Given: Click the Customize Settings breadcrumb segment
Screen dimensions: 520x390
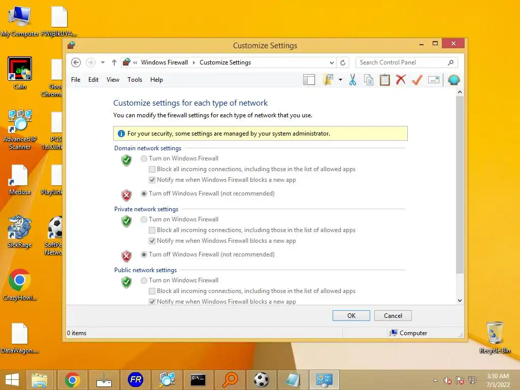Looking at the screenshot, I should pos(225,62).
